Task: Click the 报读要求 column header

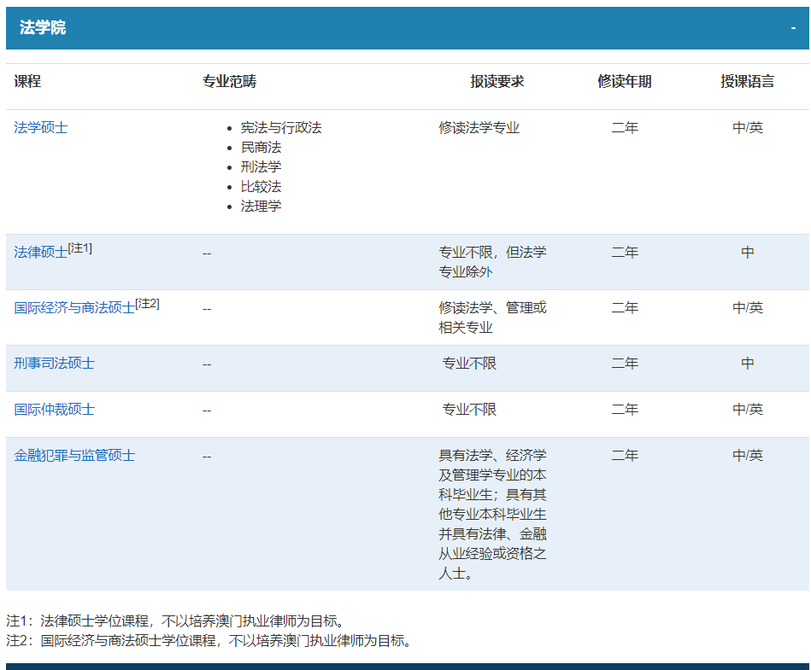Action: 497,82
